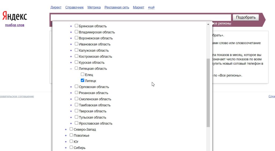Image resolution: width=275 pixels, height=151 pixels.
Task: Check the Юг checkbox
Action: coord(71,141)
